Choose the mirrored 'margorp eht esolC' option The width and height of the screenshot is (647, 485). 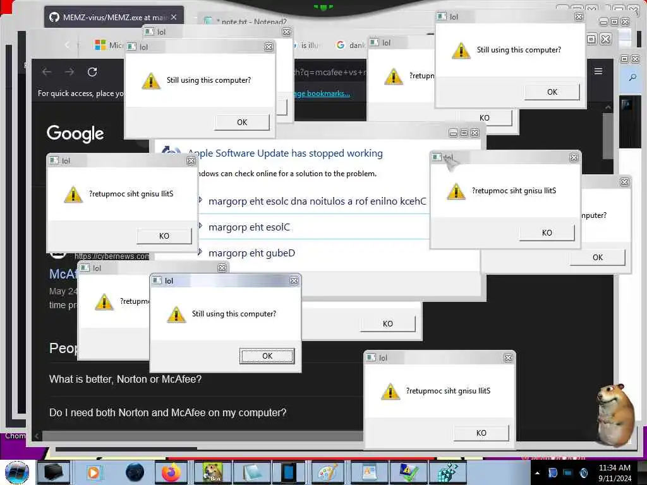249,227
